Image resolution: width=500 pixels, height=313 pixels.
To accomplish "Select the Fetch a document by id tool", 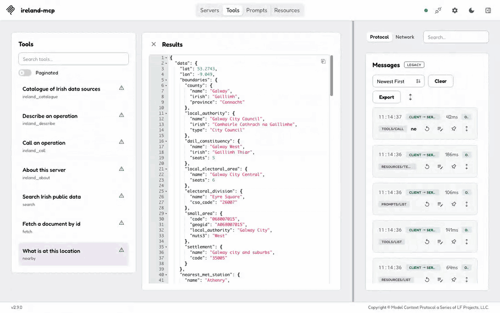I will pos(73,228).
